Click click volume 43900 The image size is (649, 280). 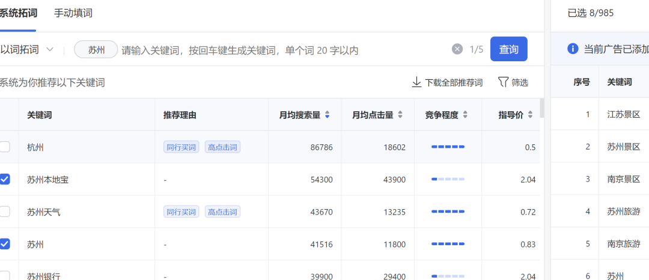(x=394, y=180)
